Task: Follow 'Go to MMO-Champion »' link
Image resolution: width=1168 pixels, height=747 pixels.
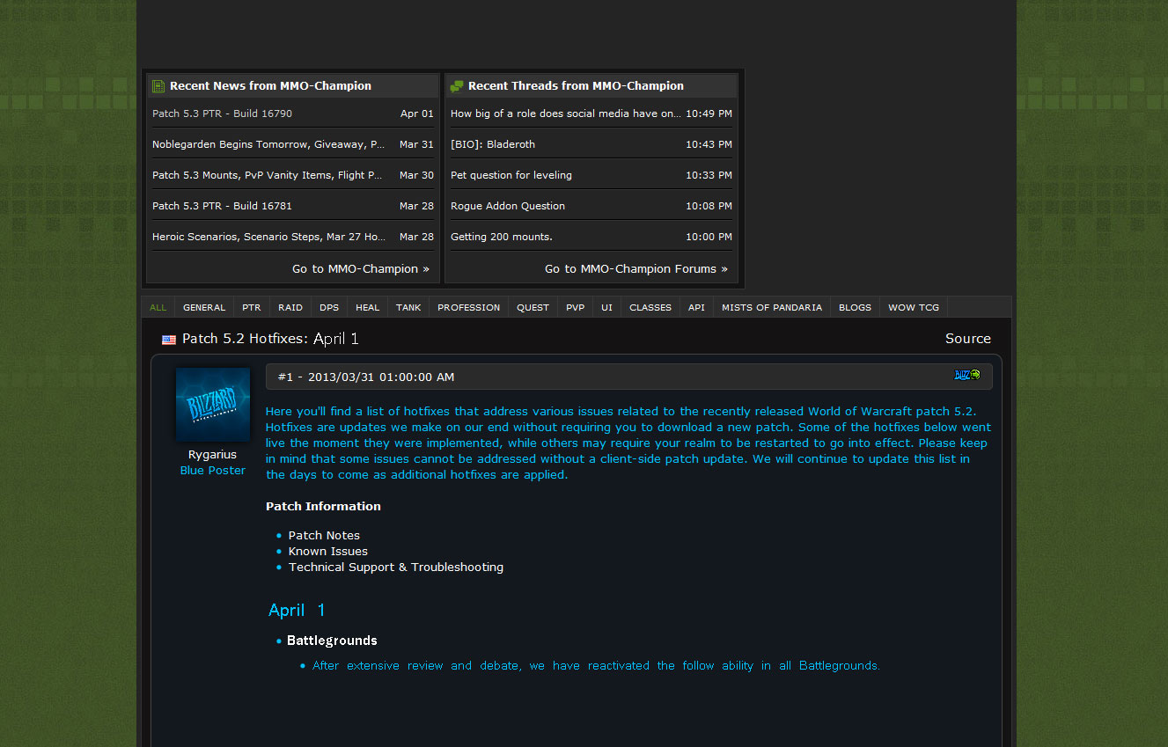Action: pyautogui.click(x=361, y=269)
